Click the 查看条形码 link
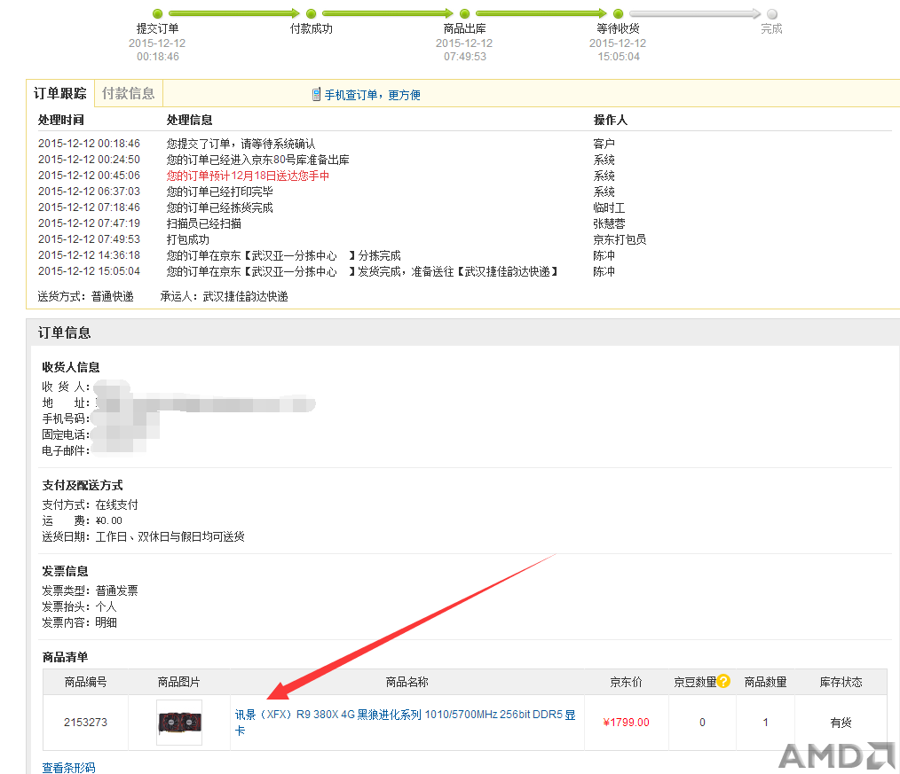This screenshot has width=900, height=774. [69, 768]
